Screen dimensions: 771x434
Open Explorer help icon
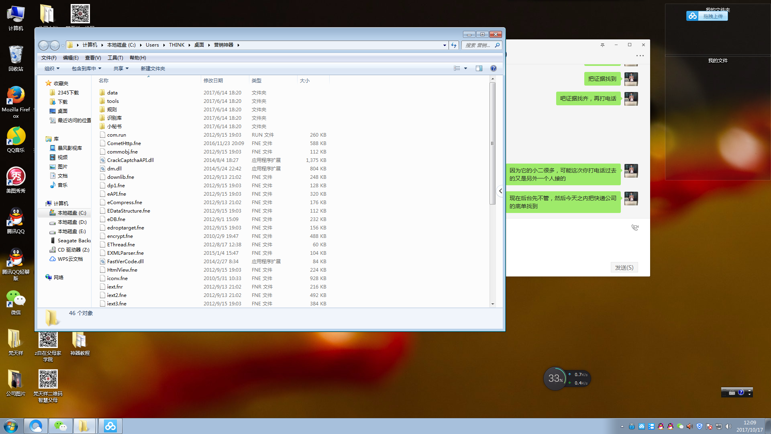[x=494, y=68]
